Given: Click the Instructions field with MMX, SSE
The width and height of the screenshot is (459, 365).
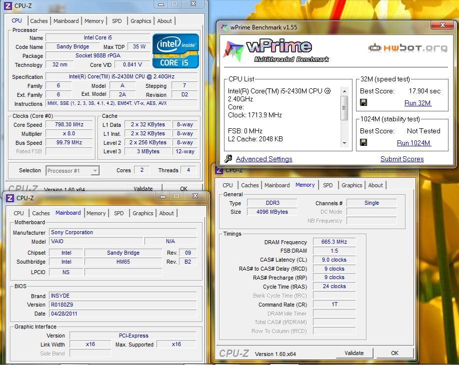Looking at the screenshot, I should [x=122, y=103].
